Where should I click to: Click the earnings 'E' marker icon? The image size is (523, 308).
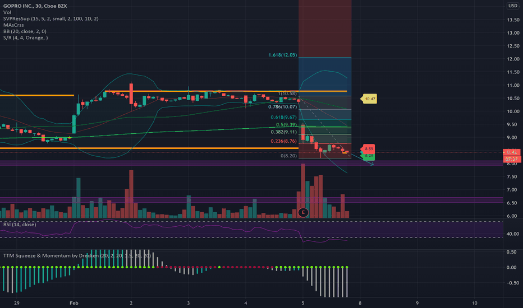[303, 212]
